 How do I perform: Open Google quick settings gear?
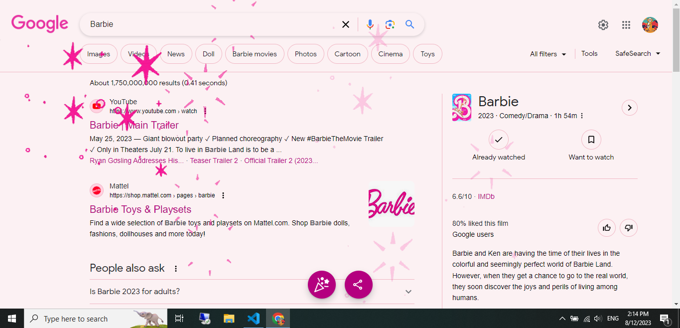(603, 25)
